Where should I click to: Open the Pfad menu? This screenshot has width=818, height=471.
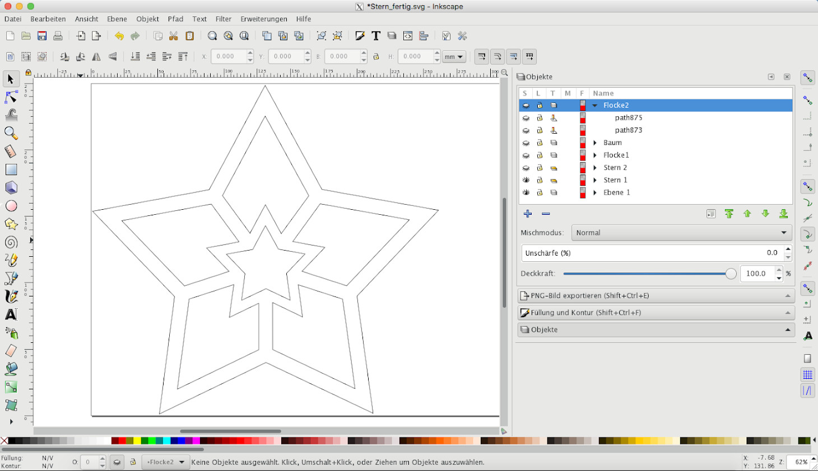click(x=175, y=19)
